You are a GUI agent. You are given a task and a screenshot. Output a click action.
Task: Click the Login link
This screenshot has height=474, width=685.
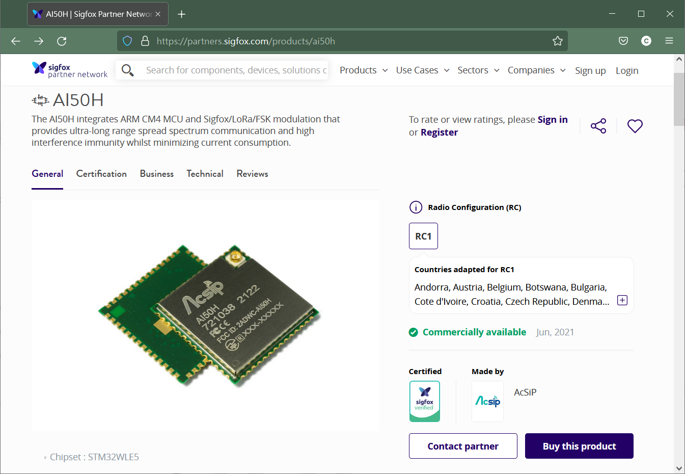[627, 71]
